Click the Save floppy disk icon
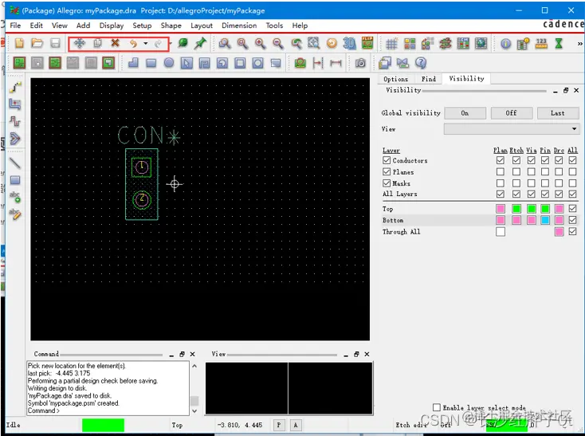The image size is (585, 436). click(55, 43)
